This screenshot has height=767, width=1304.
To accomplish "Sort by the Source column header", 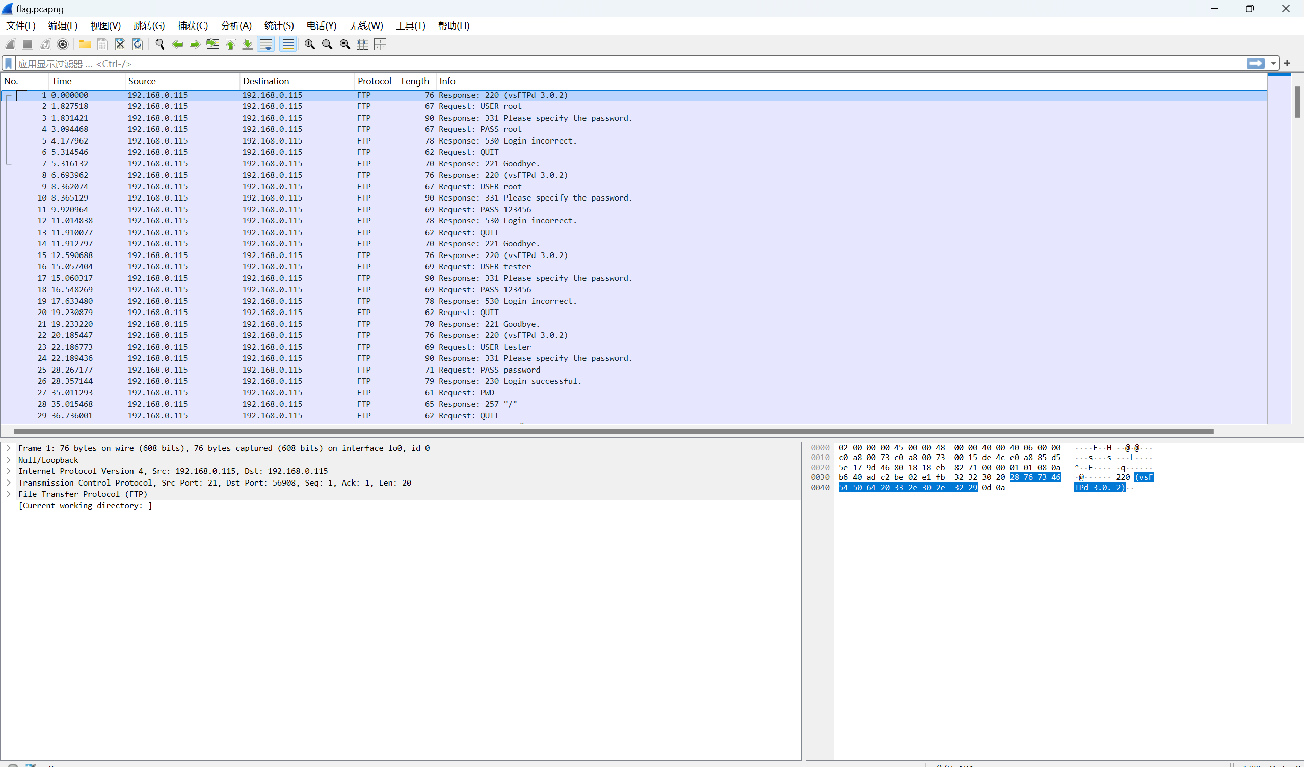I will pyautogui.click(x=182, y=81).
